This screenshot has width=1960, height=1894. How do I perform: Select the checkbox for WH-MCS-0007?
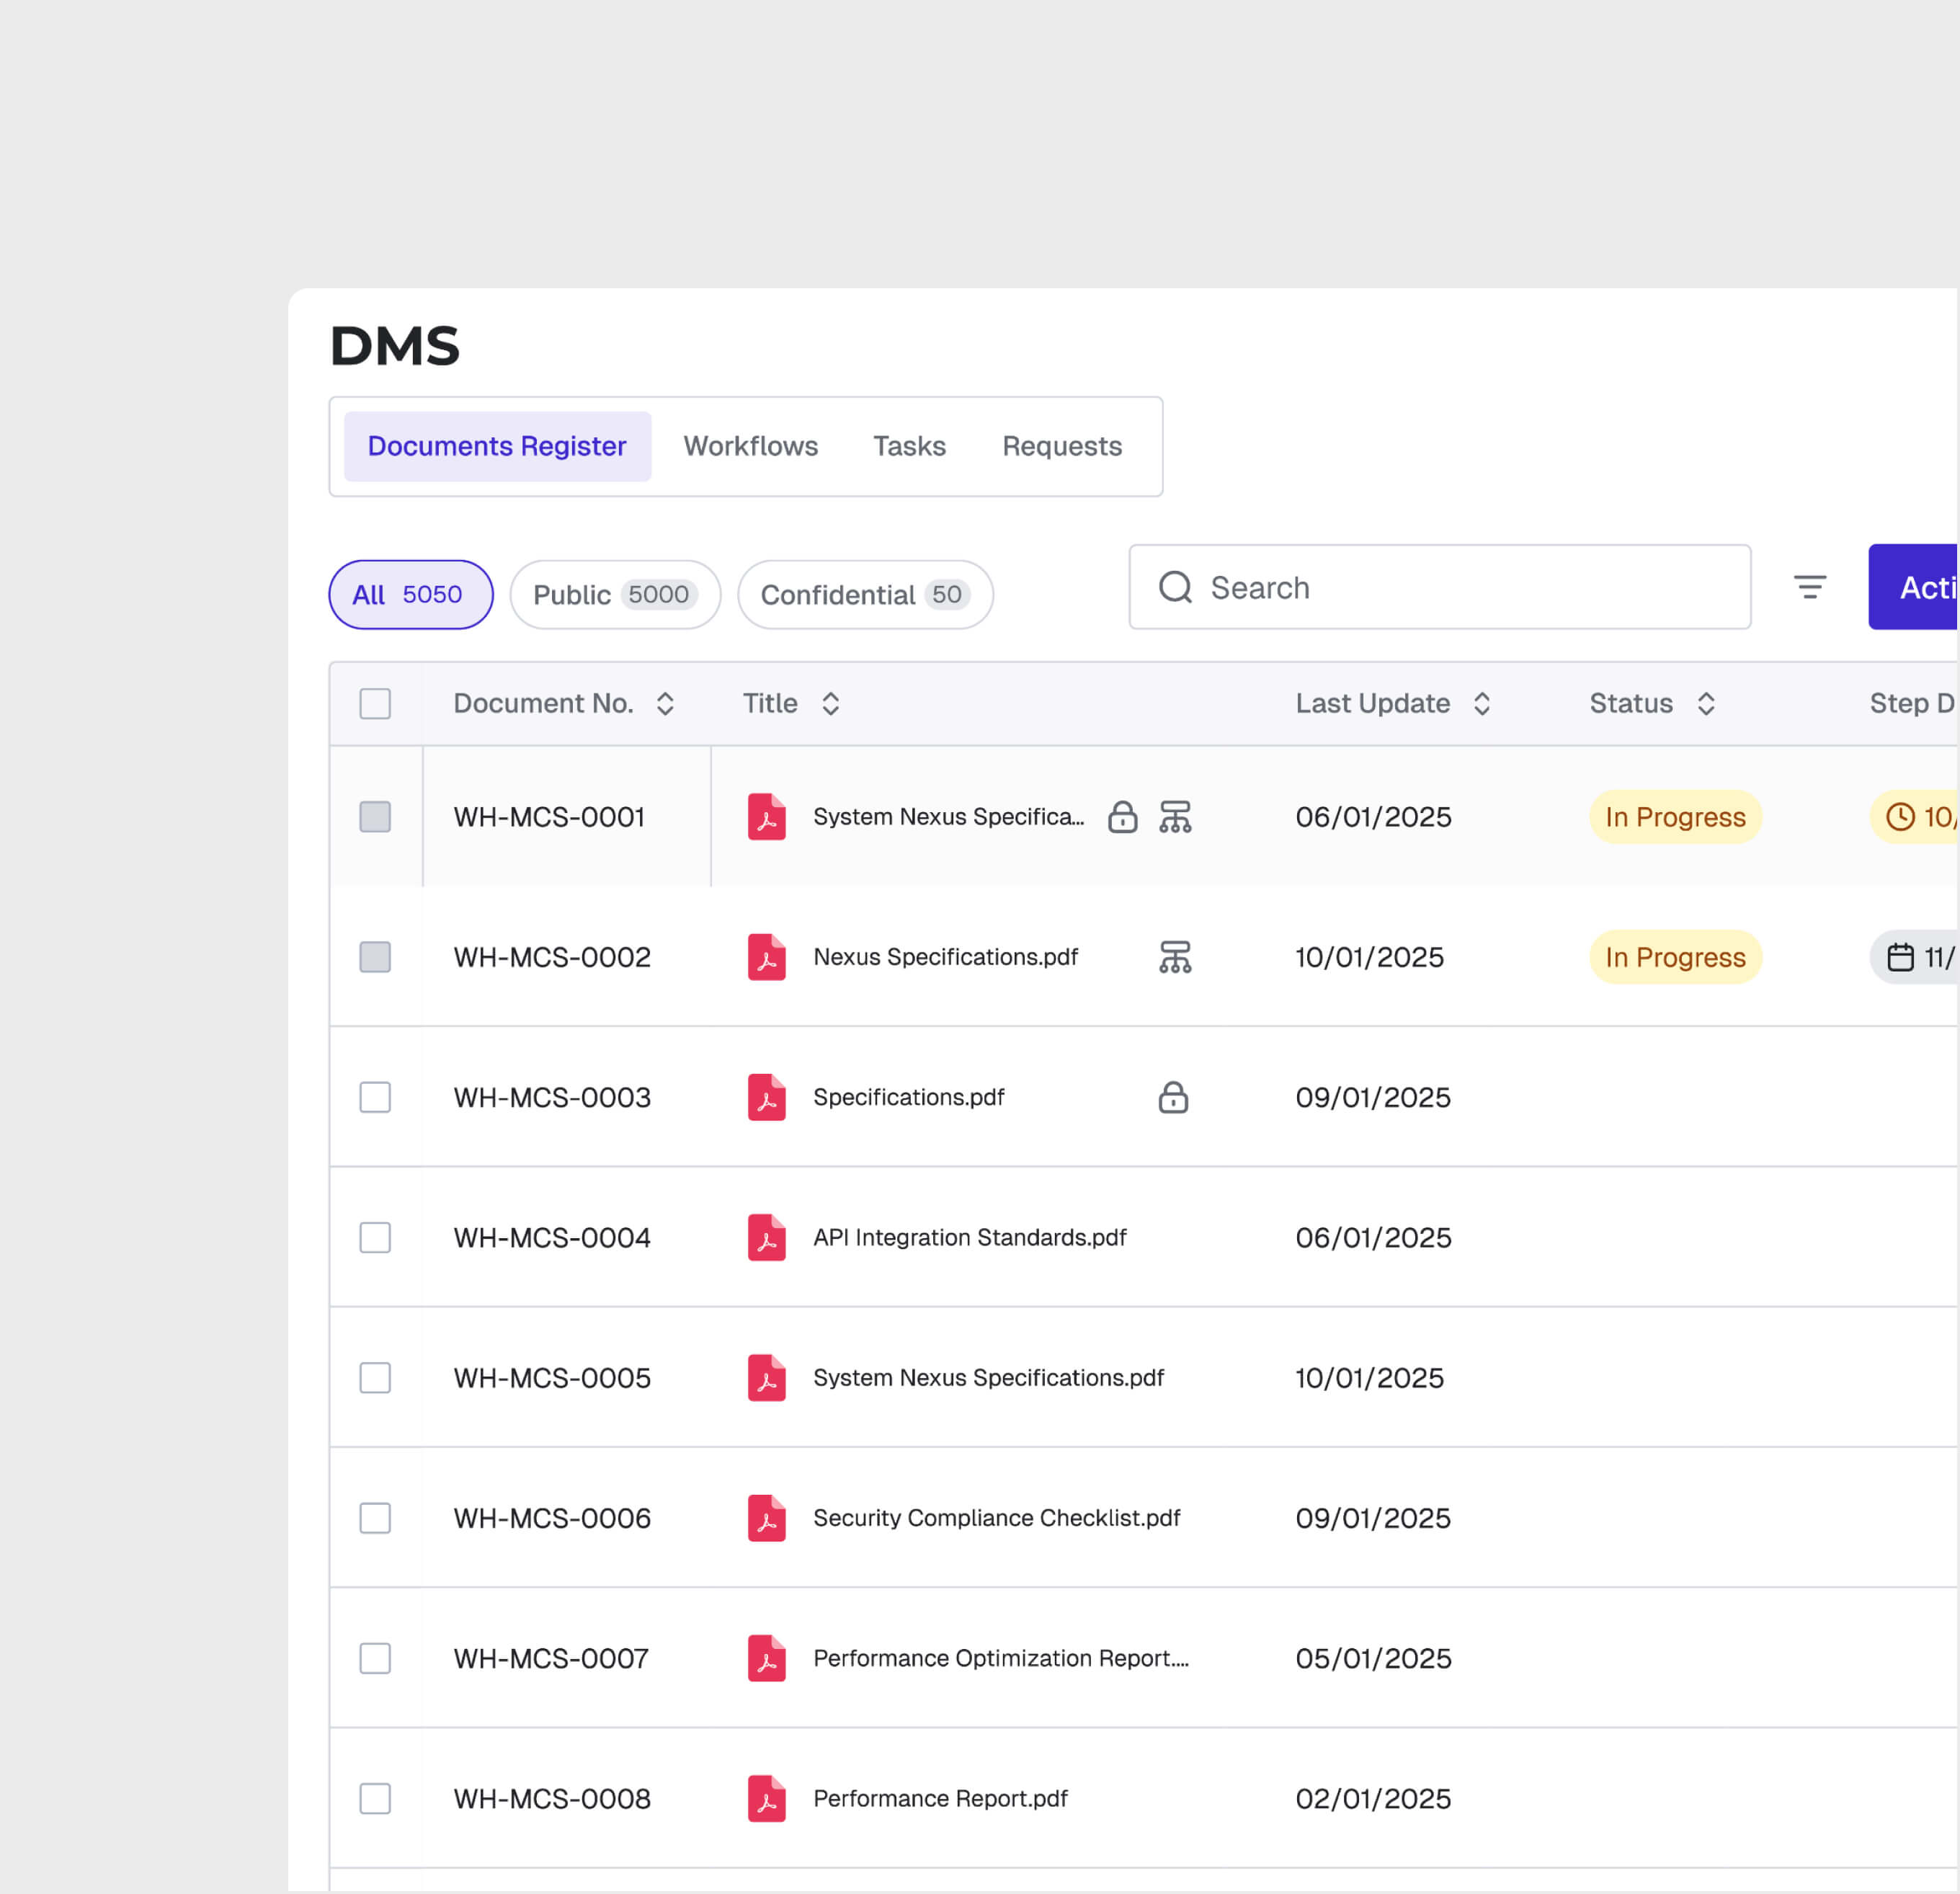[x=375, y=1658]
